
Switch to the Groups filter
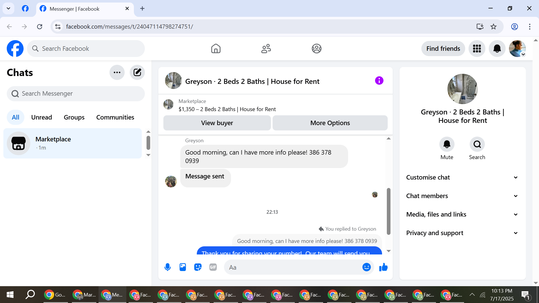[x=74, y=117]
